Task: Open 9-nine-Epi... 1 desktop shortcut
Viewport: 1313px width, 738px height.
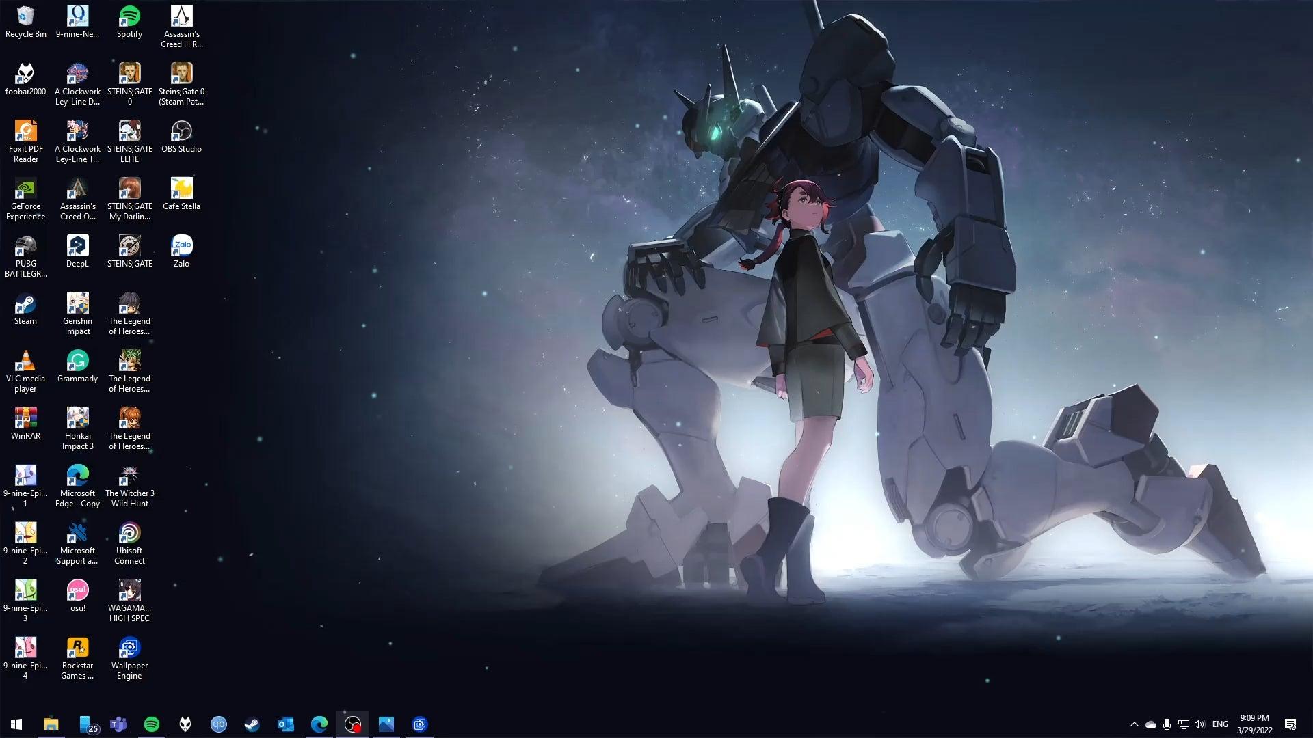Action: pyautogui.click(x=25, y=486)
